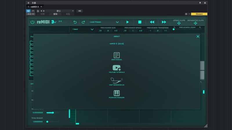This screenshot has height=130, width=232.
Task: Click previewer speed value 1
Action: pos(133,31)
